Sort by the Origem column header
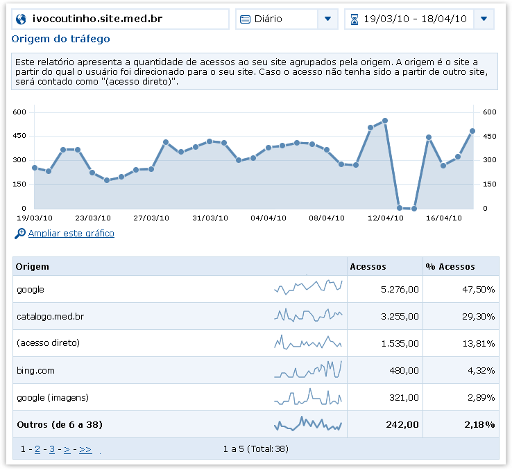 pos(33,267)
